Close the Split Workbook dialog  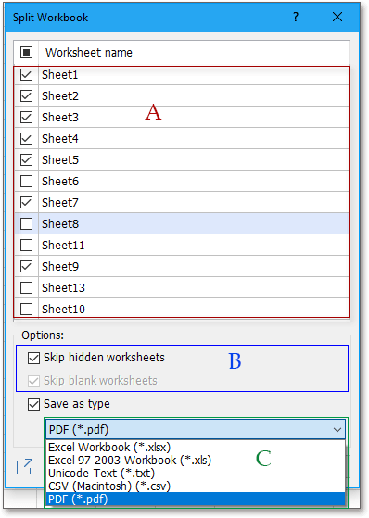click(337, 17)
